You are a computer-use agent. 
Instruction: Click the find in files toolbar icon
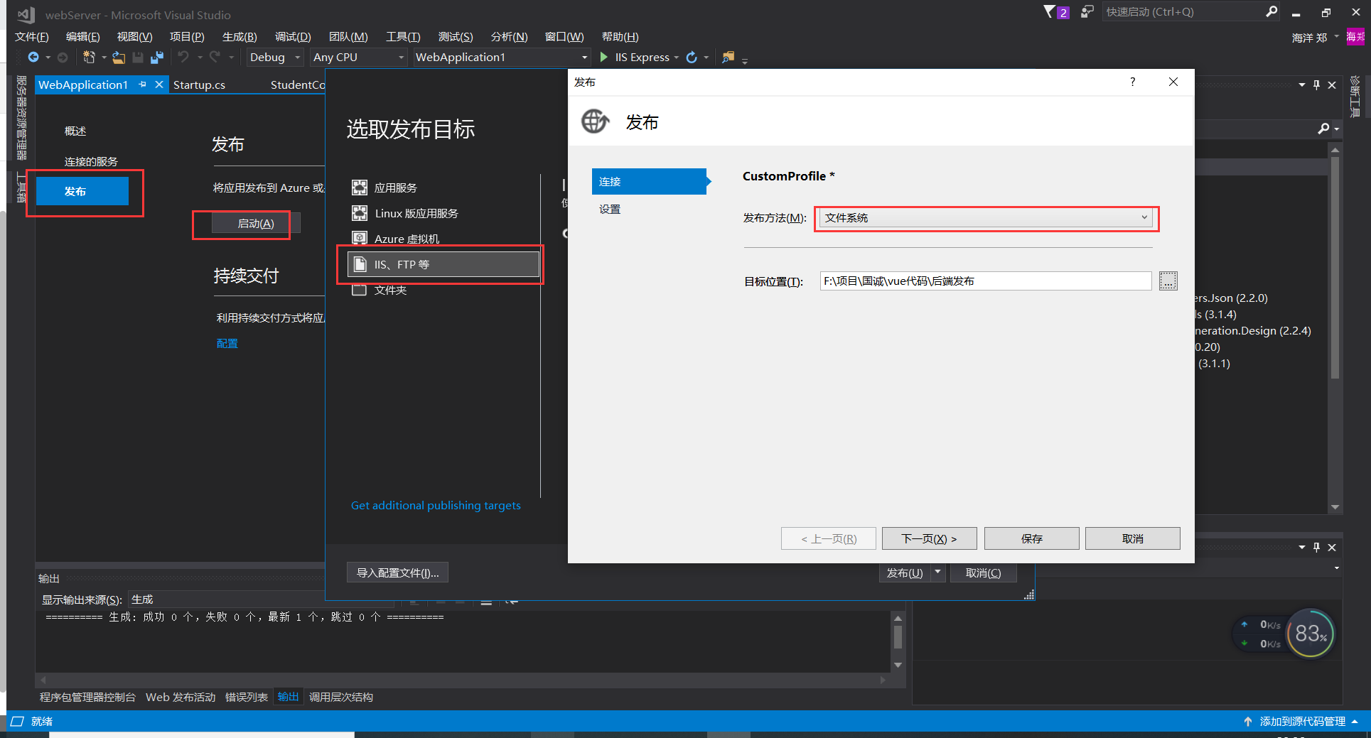728,58
